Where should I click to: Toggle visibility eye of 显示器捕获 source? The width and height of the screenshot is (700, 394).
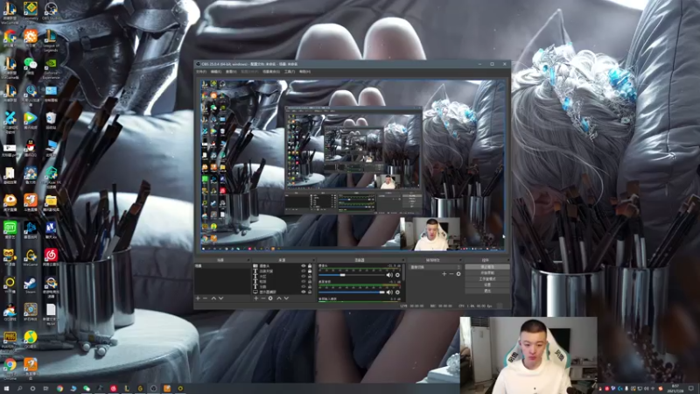(x=303, y=292)
